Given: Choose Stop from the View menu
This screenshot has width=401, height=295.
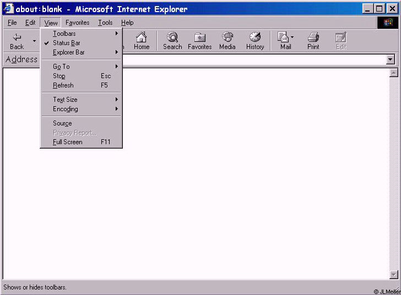Looking at the screenshot, I should click(x=82, y=76).
